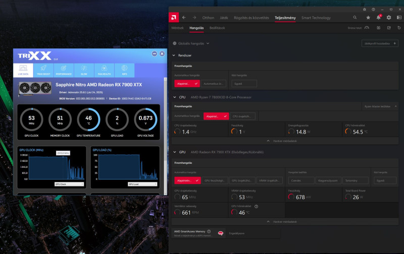Collapse CPU Hardver mérőadatok bar
Image resolution: width=404 pixels, height=254 pixels.
pos(285,141)
